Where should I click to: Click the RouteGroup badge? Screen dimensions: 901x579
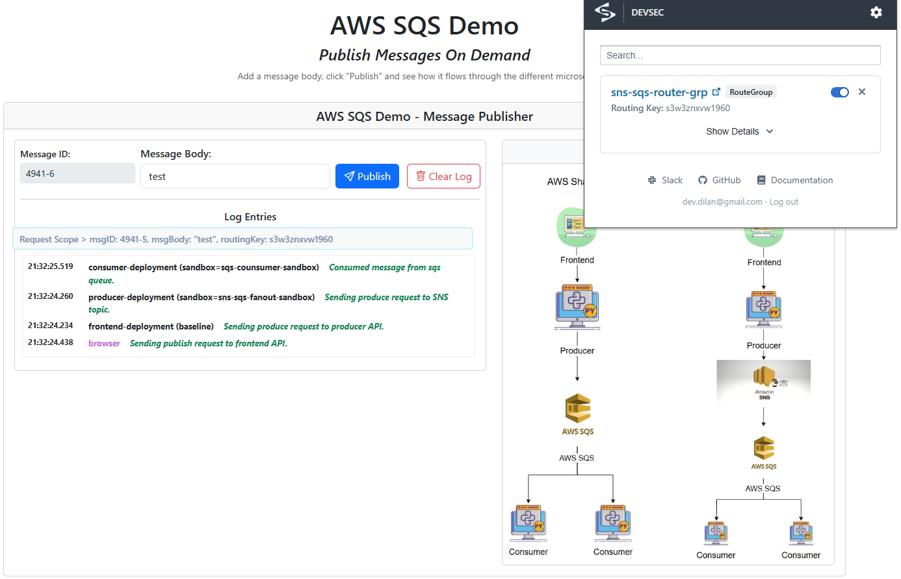pos(751,92)
